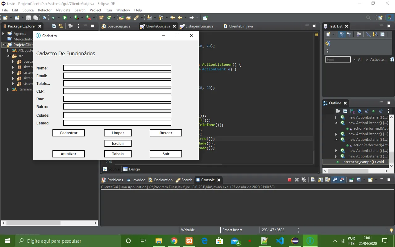Toggle Hide Static Members in Outline toolbar
Viewport: 395px width, 247px height.
coord(367,111)
